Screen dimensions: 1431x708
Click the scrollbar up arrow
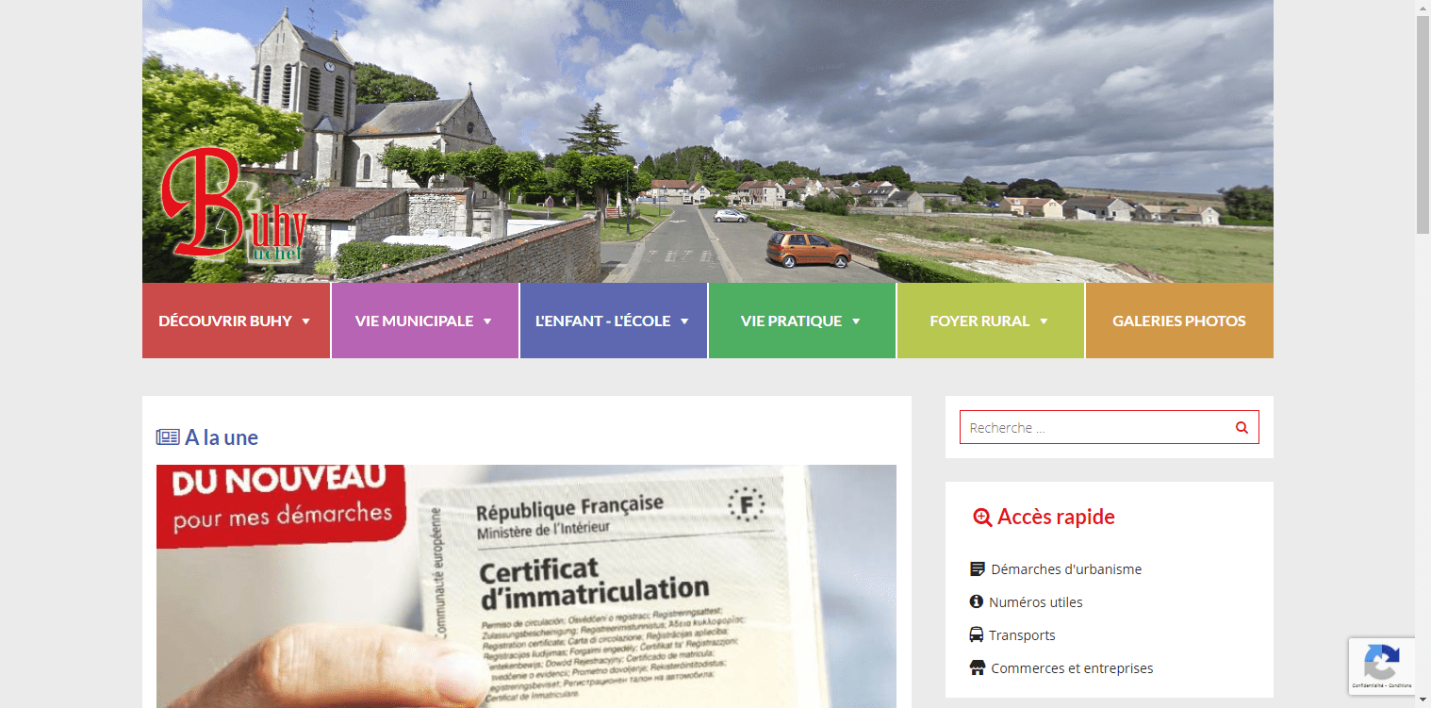(1423, 8)
